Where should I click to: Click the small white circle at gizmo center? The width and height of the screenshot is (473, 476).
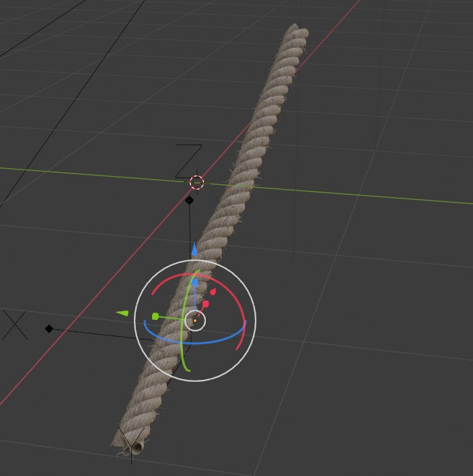coord(195,321)
